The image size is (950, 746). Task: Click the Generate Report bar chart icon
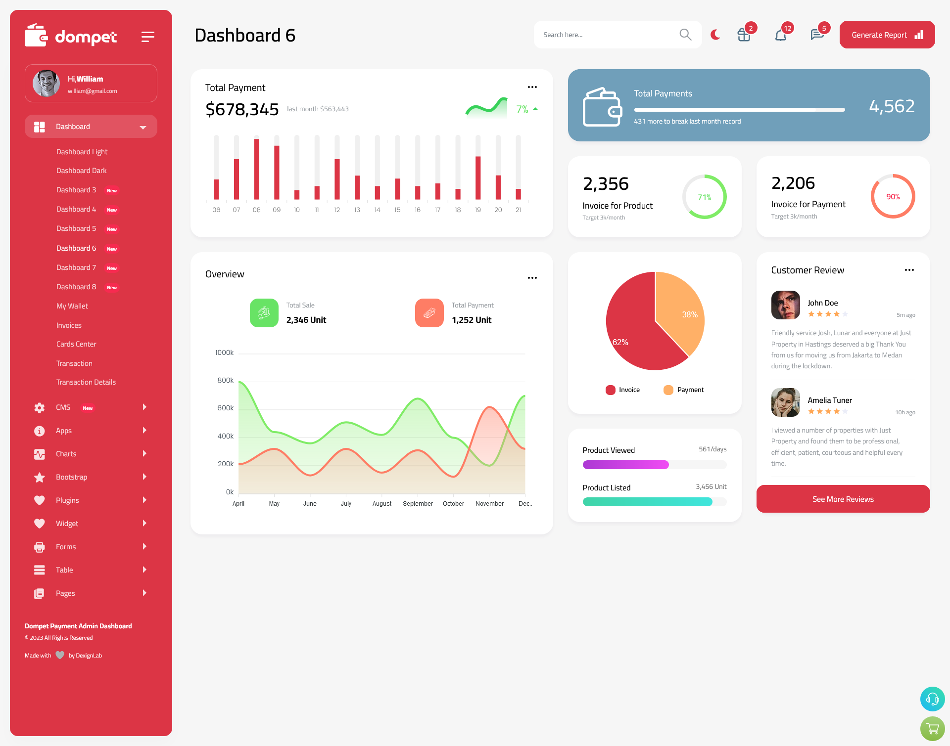918,35
